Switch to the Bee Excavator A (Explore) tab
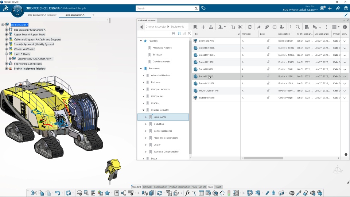The image size is (350, 197). pyautogui.click(x=42, y=15)
